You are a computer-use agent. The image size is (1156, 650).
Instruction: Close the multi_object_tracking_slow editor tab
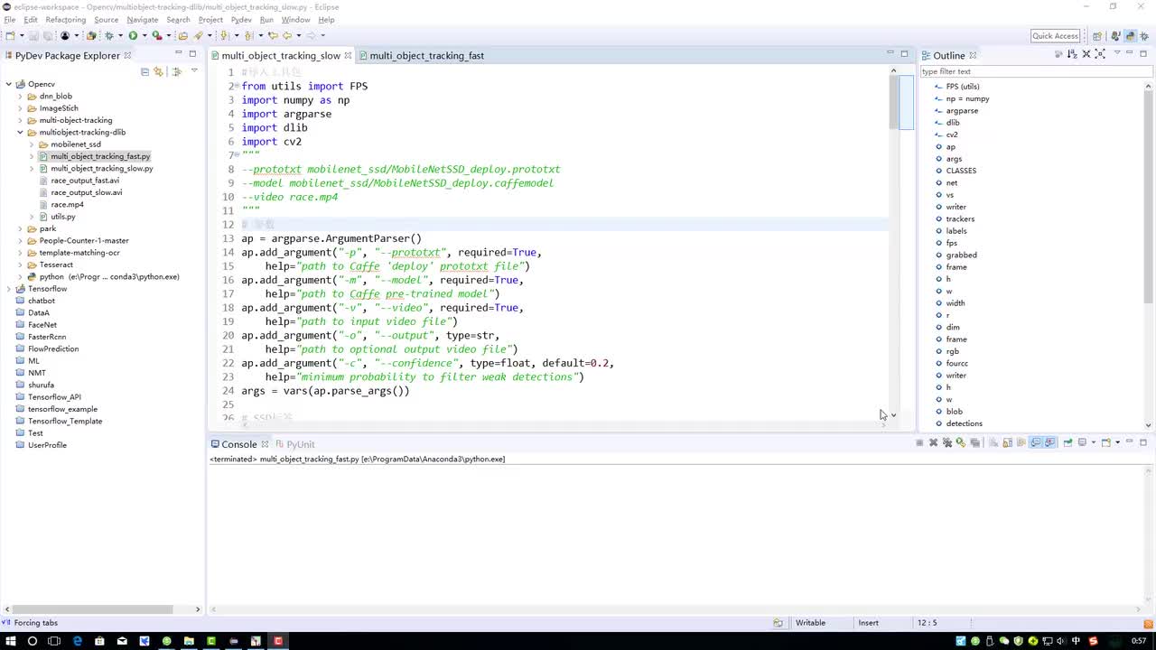[349, 55]
